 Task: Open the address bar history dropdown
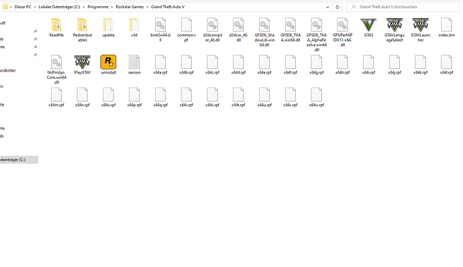[x=327, y=7]
